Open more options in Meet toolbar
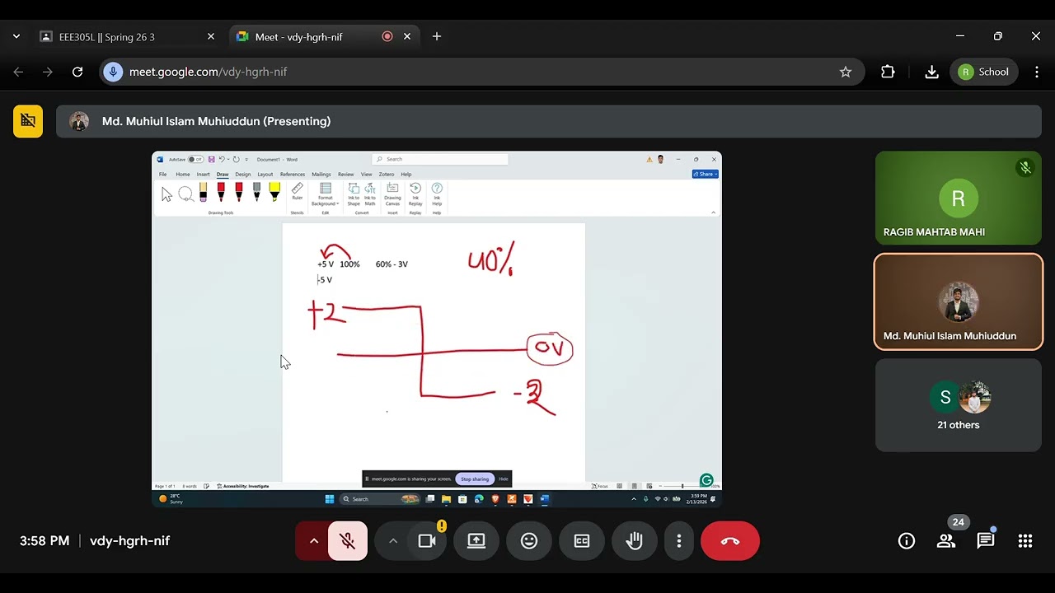The image size is (1055, 593). pos(679,541)
